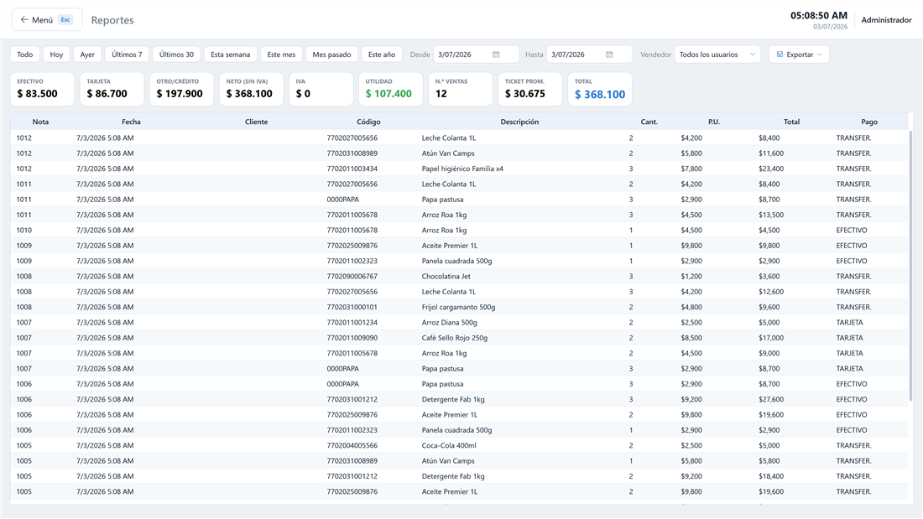Viewport: 923px width, 519px height.
Task: Apply the Últimos 30 filter
Action: 176,54
